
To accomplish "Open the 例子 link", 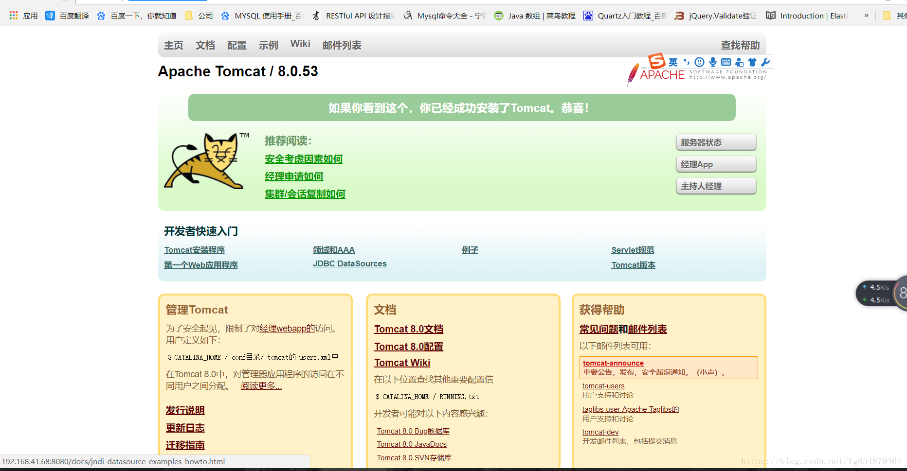I will tap(470, 250).
